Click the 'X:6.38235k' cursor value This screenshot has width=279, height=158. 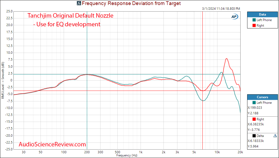point(256,124)
